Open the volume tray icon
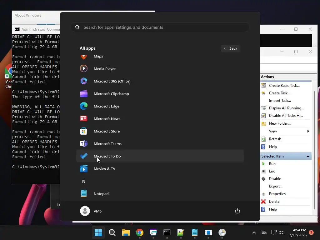The width and height of the screenshot is (320, 240). pos(281,232)
